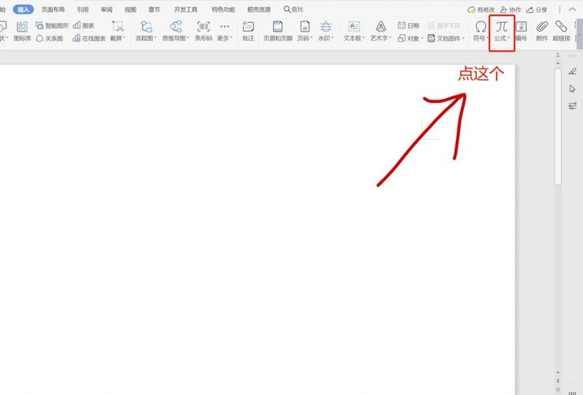
Task: Switch to the 页面布局 tab
Action: coord(53,9)
